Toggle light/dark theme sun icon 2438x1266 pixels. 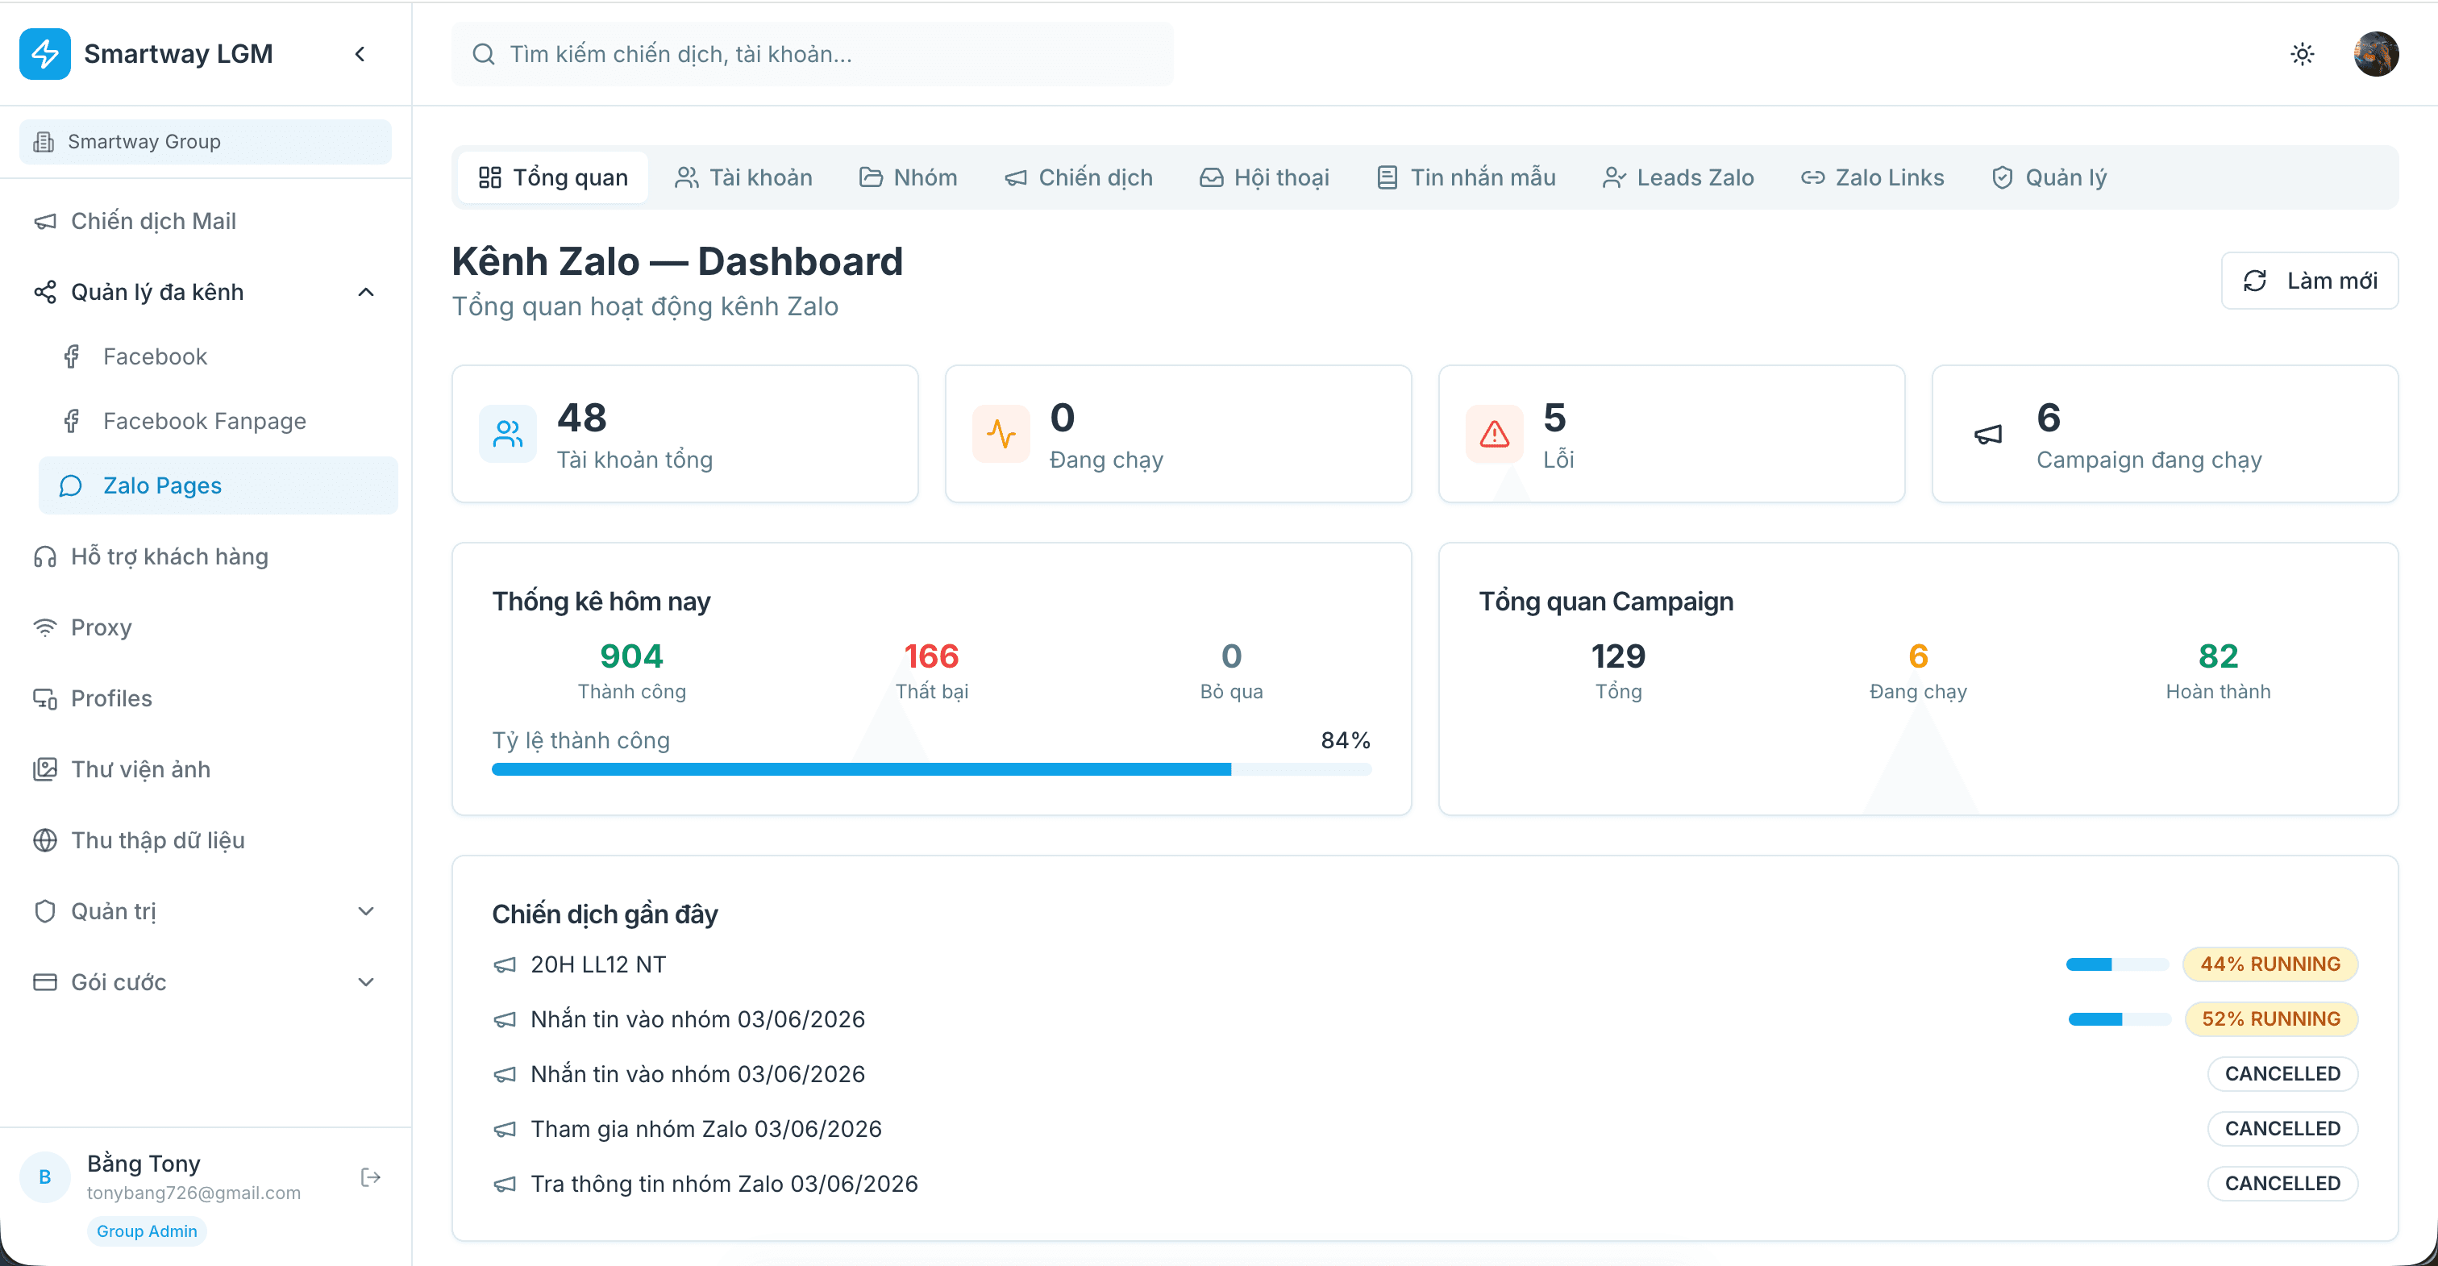2302,54
